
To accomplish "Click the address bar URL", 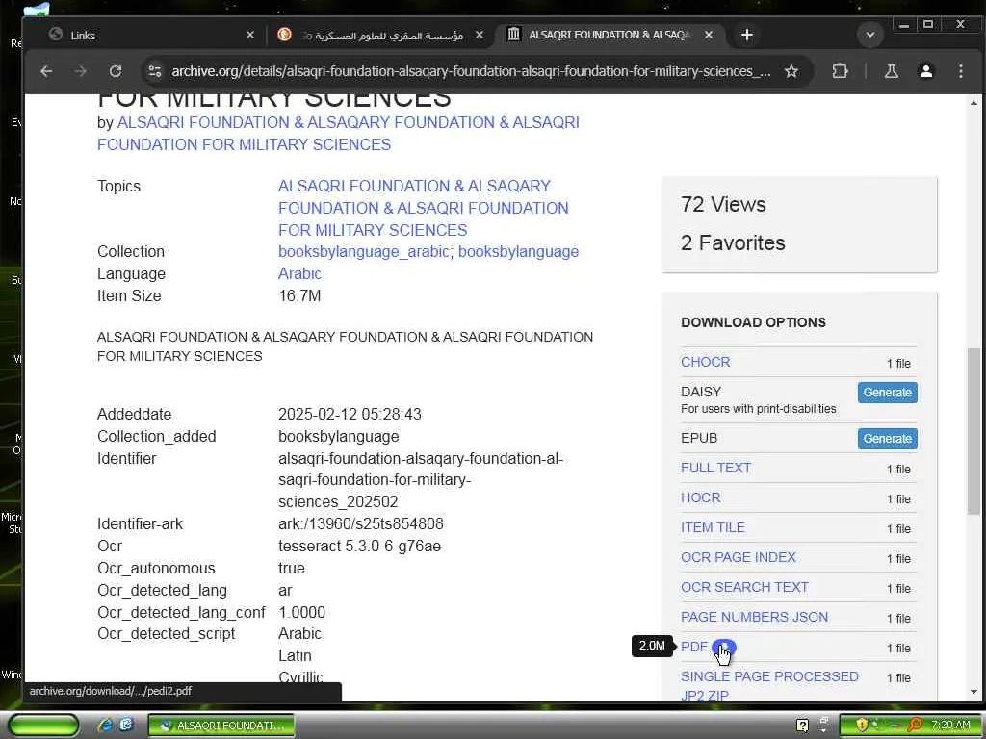I will (x=471, y=71).
